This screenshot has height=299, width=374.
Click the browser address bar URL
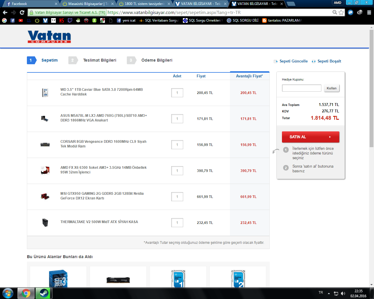(x=174, y=13)
